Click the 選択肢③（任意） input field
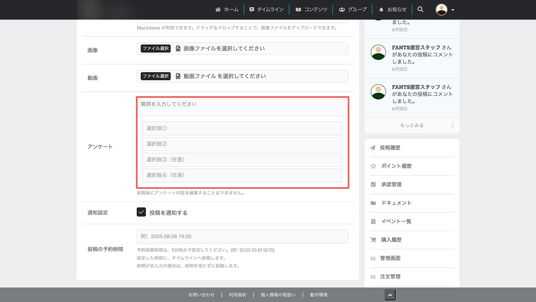 click(x=242, y=160)
